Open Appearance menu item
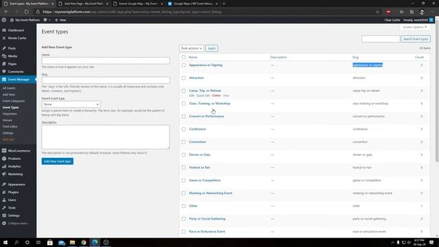 [x=16, y=185]
